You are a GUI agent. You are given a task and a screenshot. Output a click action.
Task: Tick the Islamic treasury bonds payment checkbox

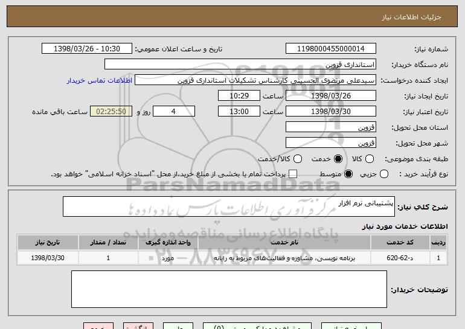293,174
